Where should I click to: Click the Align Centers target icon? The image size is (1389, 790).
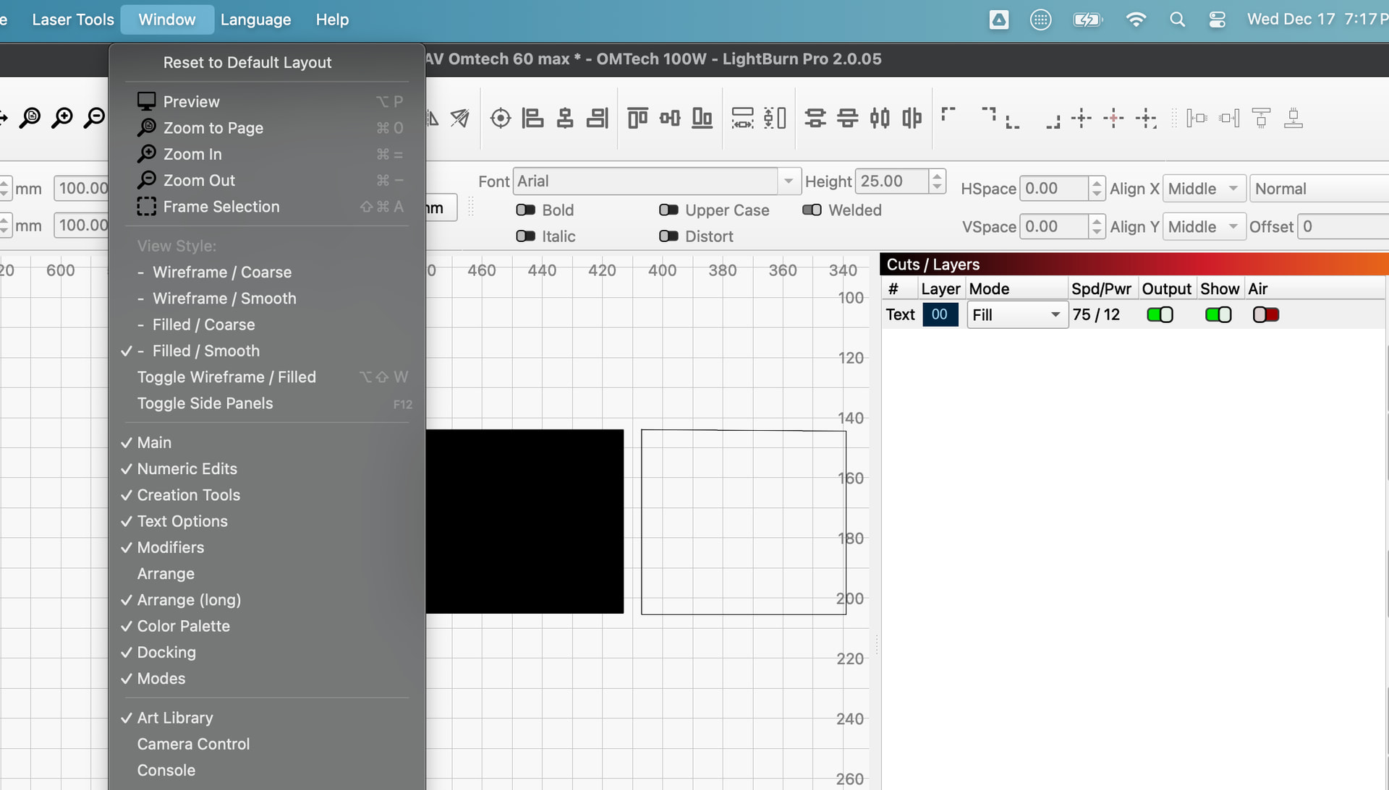[x=500, y=118]
